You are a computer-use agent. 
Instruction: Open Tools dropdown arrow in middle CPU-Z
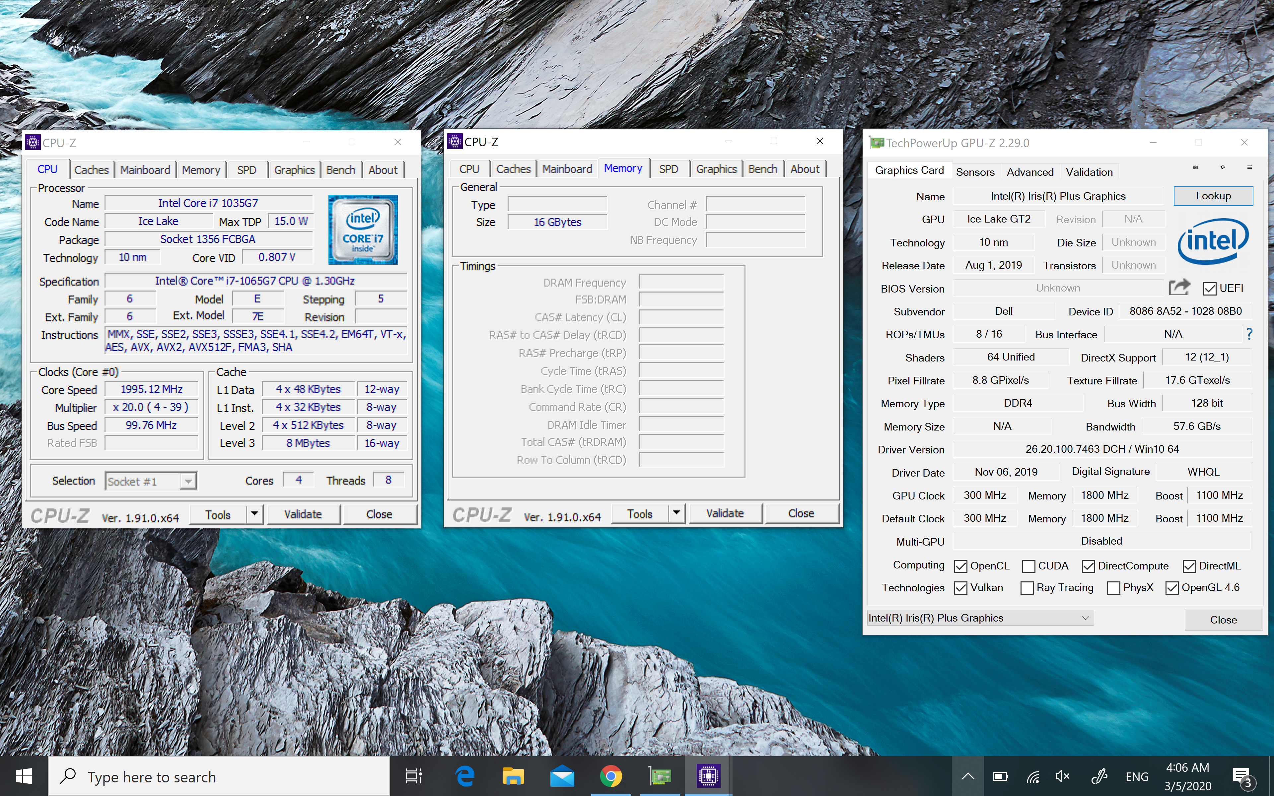(x=676, y=513)
